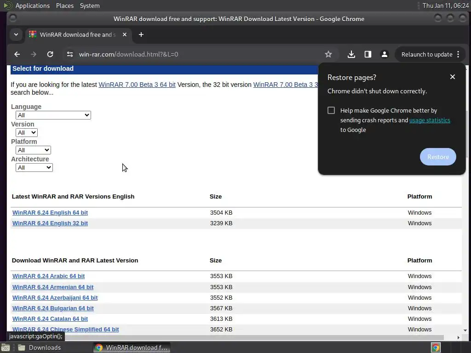Open the Applications menu
Screen dimensions: 471x353
pos(33,6)
